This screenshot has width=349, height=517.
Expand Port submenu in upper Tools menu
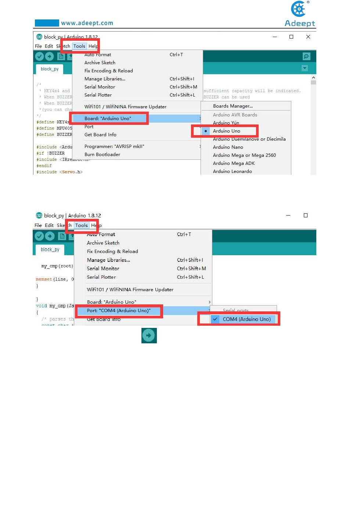tap(137, 126)
